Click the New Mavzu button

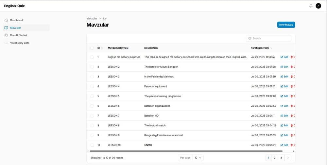coord(286,25)
